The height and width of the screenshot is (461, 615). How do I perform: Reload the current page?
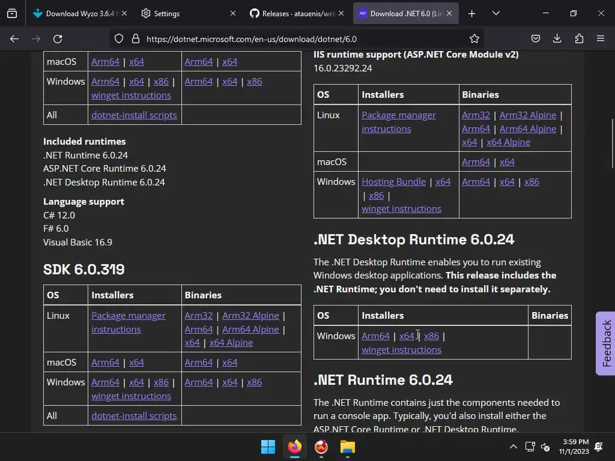tap(58, 39)
